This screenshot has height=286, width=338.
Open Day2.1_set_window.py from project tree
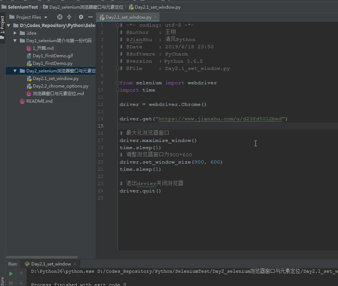pos(55,79)
